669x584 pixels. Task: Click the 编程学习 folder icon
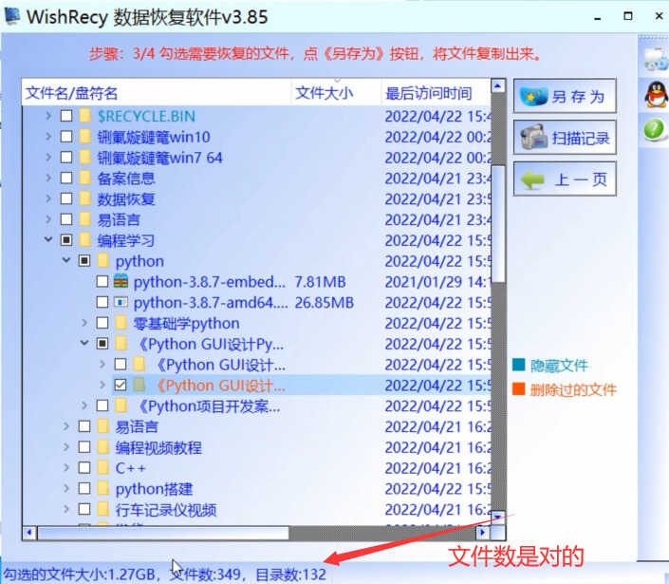point(85,239)
